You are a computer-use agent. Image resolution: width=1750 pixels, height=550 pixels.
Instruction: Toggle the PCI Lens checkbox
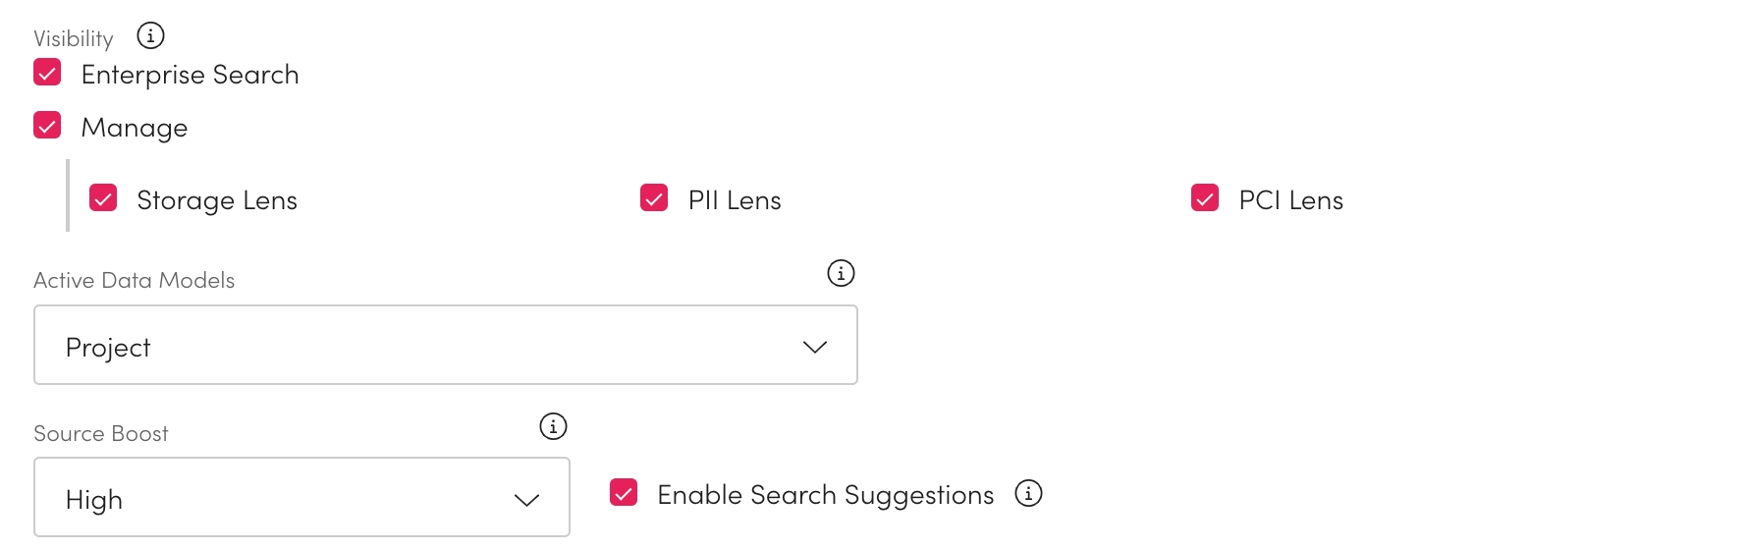coord(1205,198)
